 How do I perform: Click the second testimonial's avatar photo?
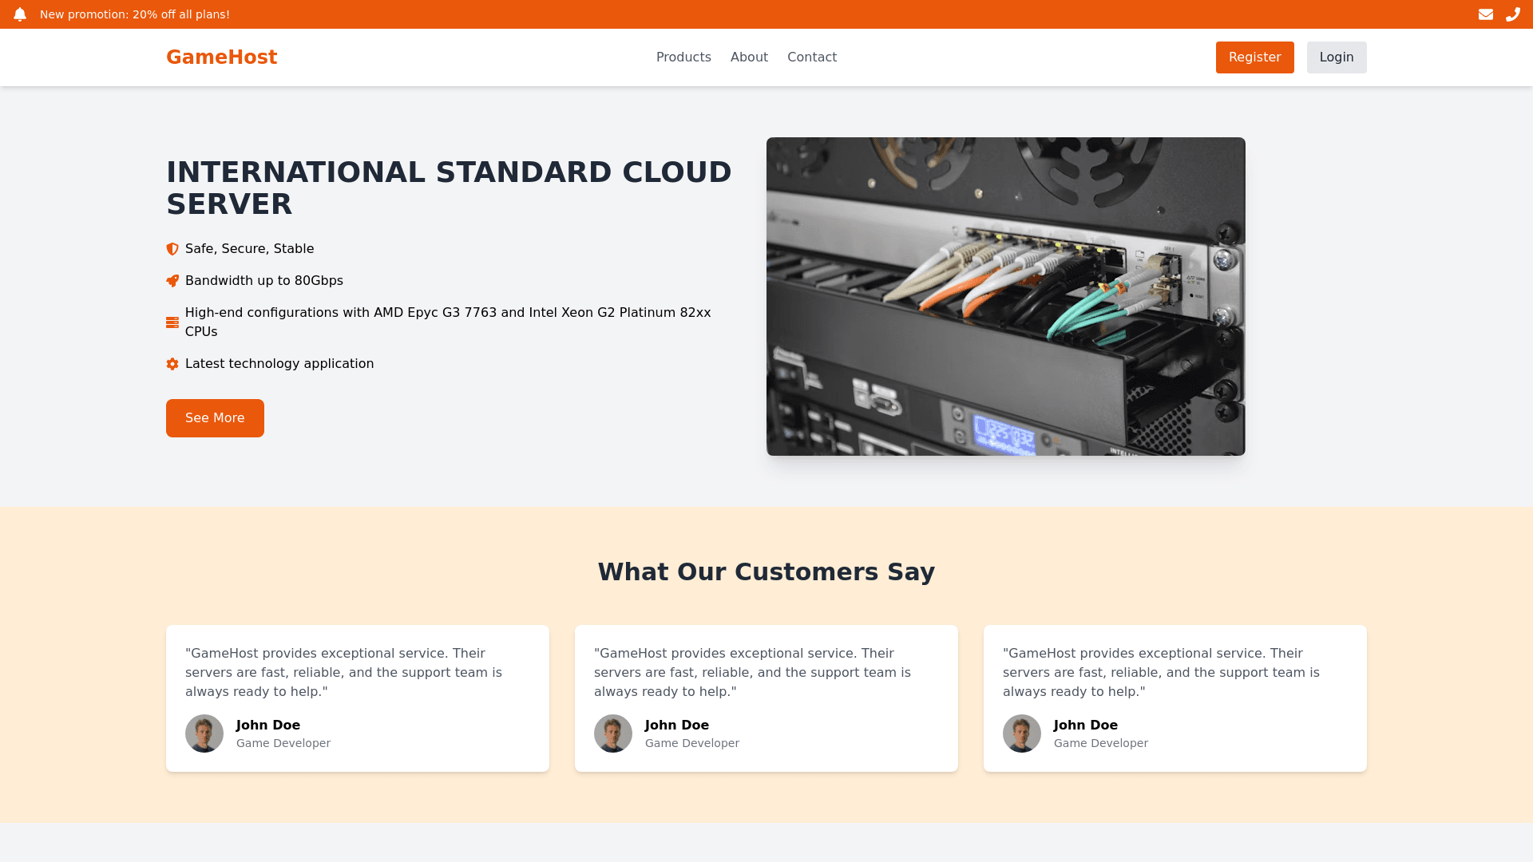[x=613, y=733]
